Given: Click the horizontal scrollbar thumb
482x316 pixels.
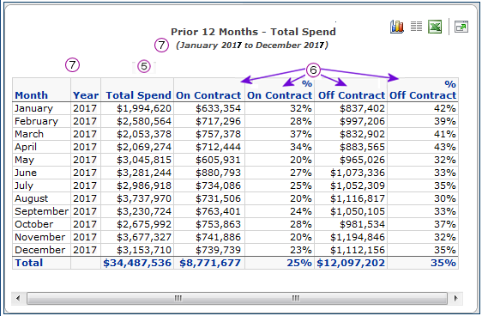Looking at the screenshot, I should pyautogui.click(x=237, y=298).
